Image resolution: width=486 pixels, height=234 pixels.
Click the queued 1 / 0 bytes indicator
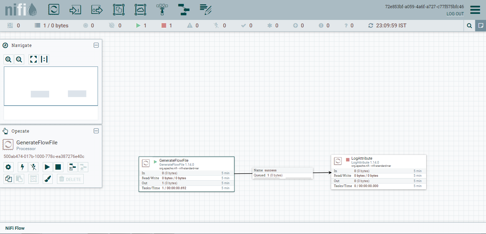[x=51, y=26]
